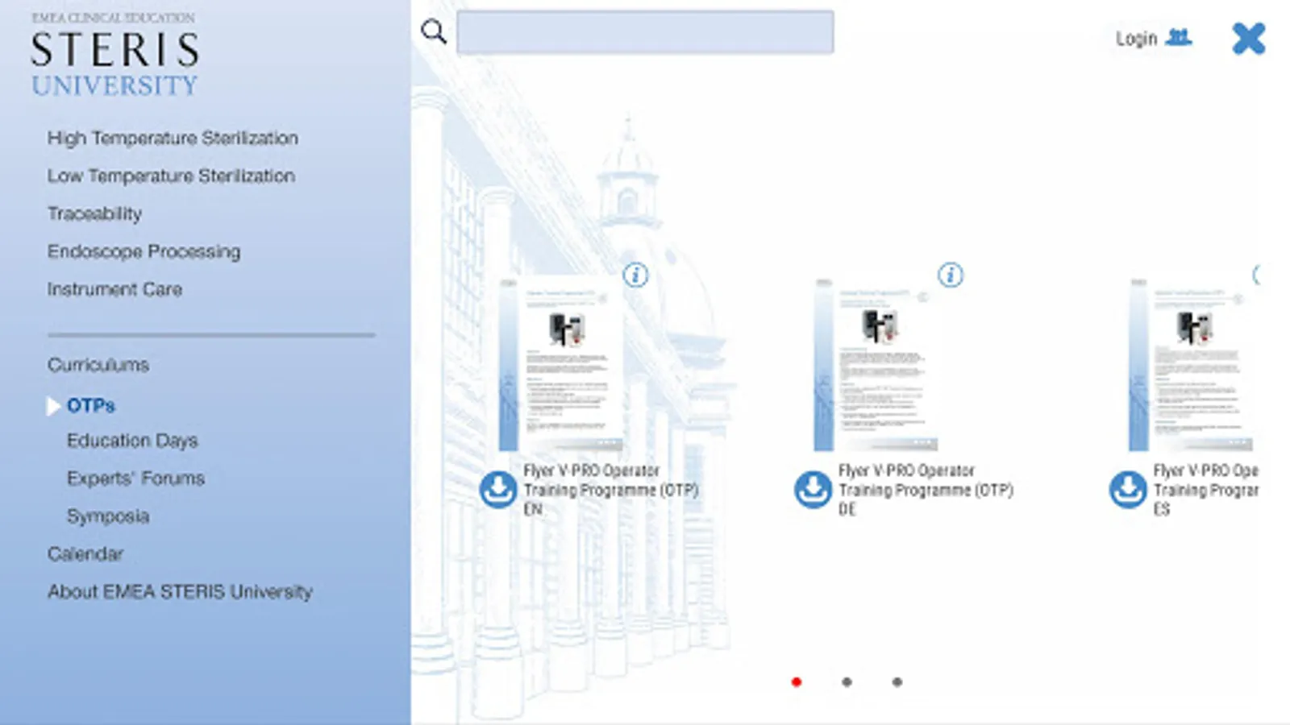Open the Curriculums menu entry
The width and height of the screenshot is (1290, 725).
98,365
